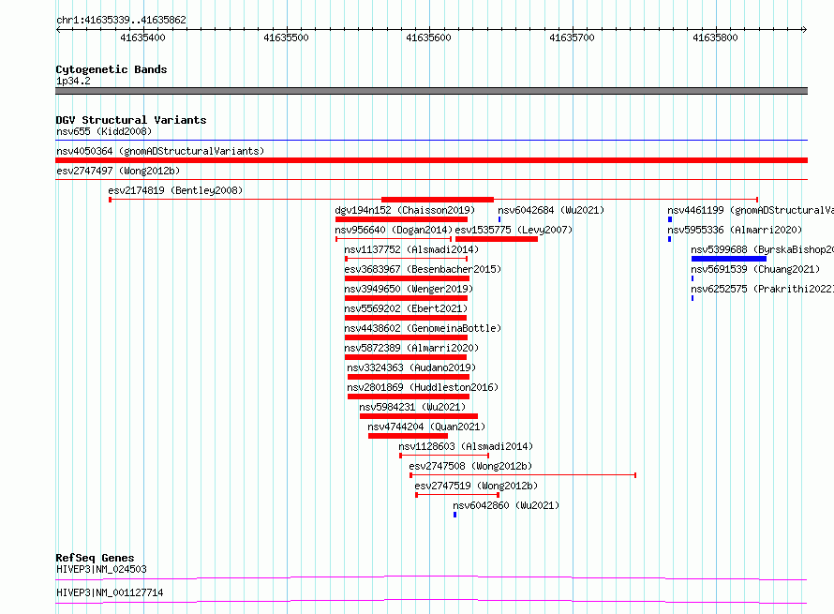Click nsv1137752 (Alsmadi2014) label
Screen dimensions: 834x614
[x=411, y=249]
